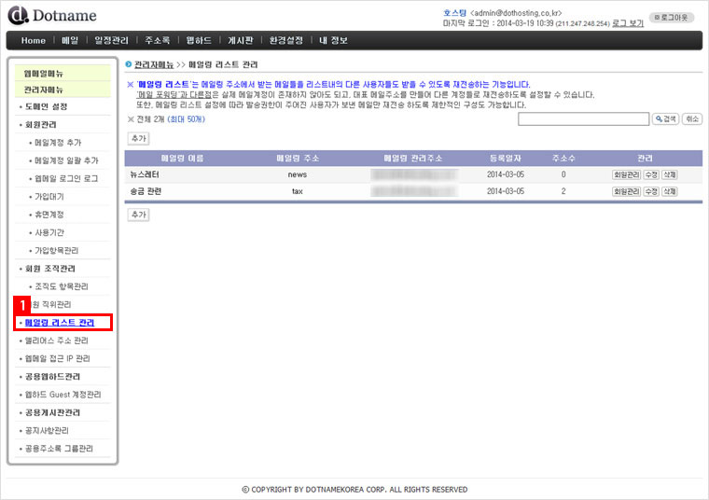Open the 로그 보기 link
Viewport: 709px width, 500px height.
click(627, 22)
